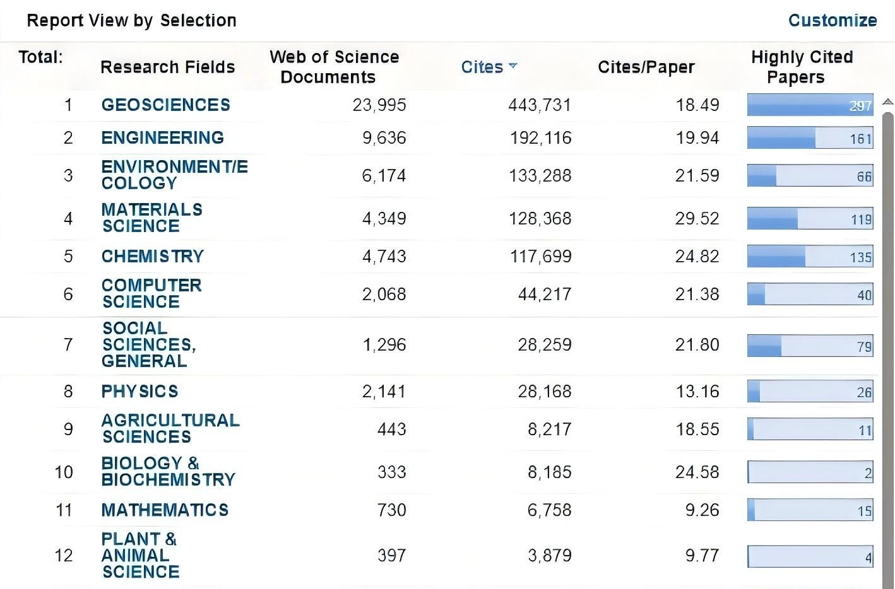The image size is (895, 589).
Task: Click the Highly Cited Papers column header
Action: click(x=801, y=67)
